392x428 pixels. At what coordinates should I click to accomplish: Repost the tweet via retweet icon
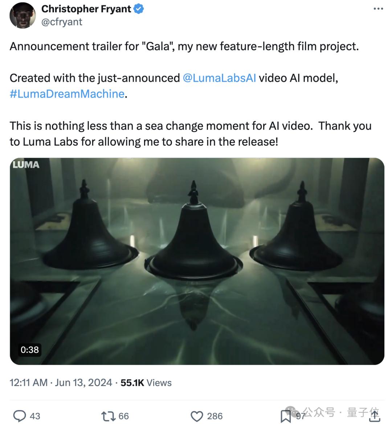[107, 416]
